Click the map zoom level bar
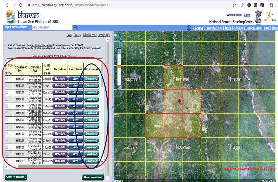The height and width of the screenshot is (182, 278). (119, 69)
